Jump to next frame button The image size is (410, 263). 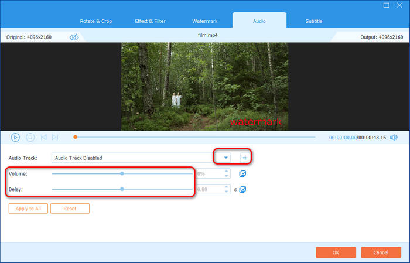pyautogui.click(x=55, y=137)
